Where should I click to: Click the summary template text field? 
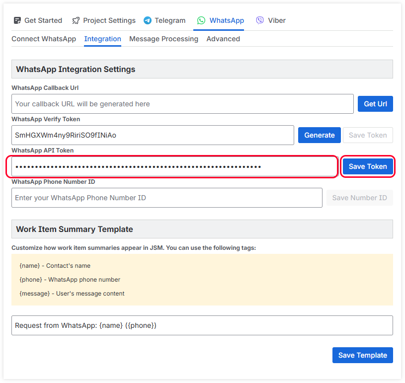(202, 325)
